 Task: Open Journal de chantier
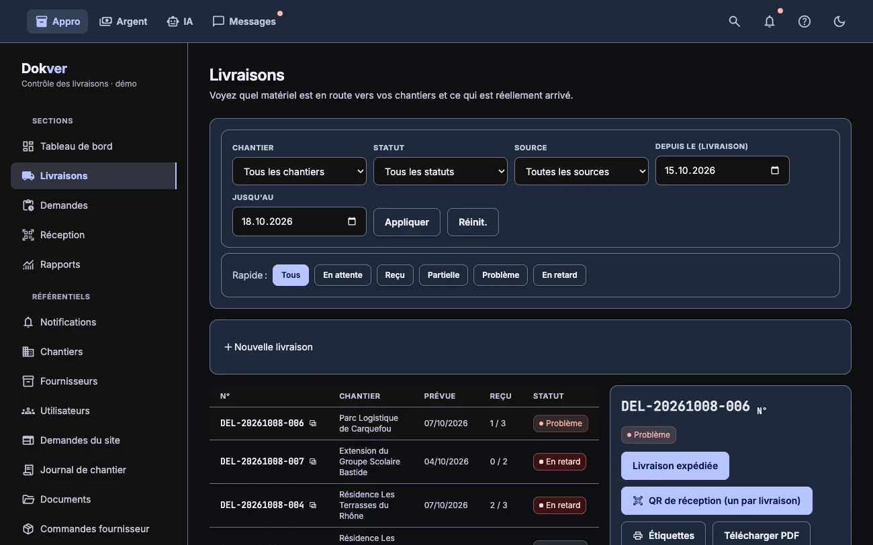93,470
